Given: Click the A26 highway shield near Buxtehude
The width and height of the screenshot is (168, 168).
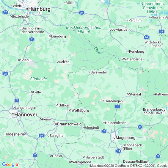Looking at the screenshot, I should click(x=6, y=12).
